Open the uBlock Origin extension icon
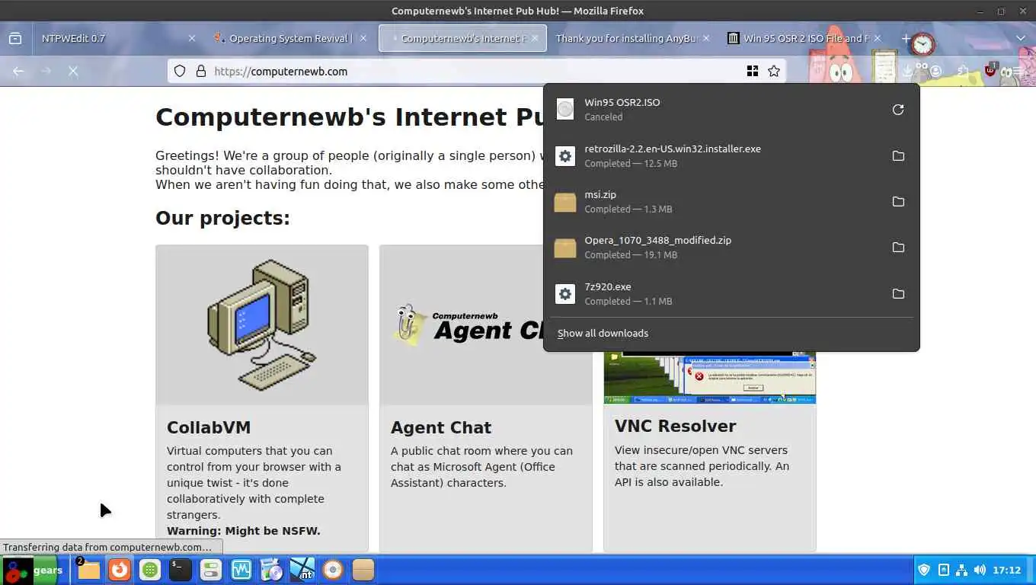Screen dimensions: 1036x585 pyautogui.click(x=990, y=70)
